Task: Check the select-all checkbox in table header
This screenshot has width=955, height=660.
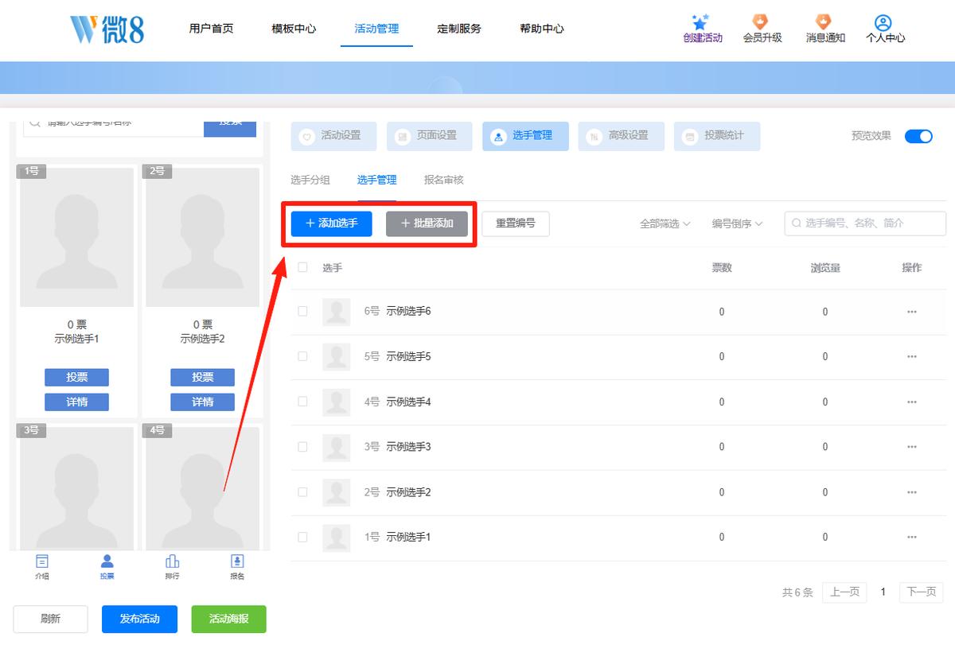Action: click(302, 267)
